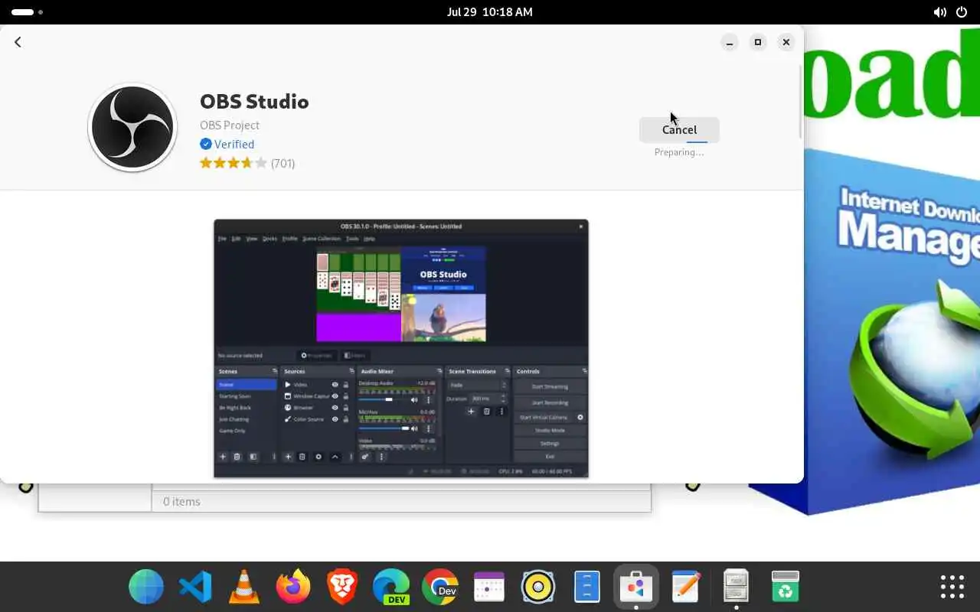Screen dimensions: 980x612
Task: Click the OBS Studio app logo
Action: 132,127
